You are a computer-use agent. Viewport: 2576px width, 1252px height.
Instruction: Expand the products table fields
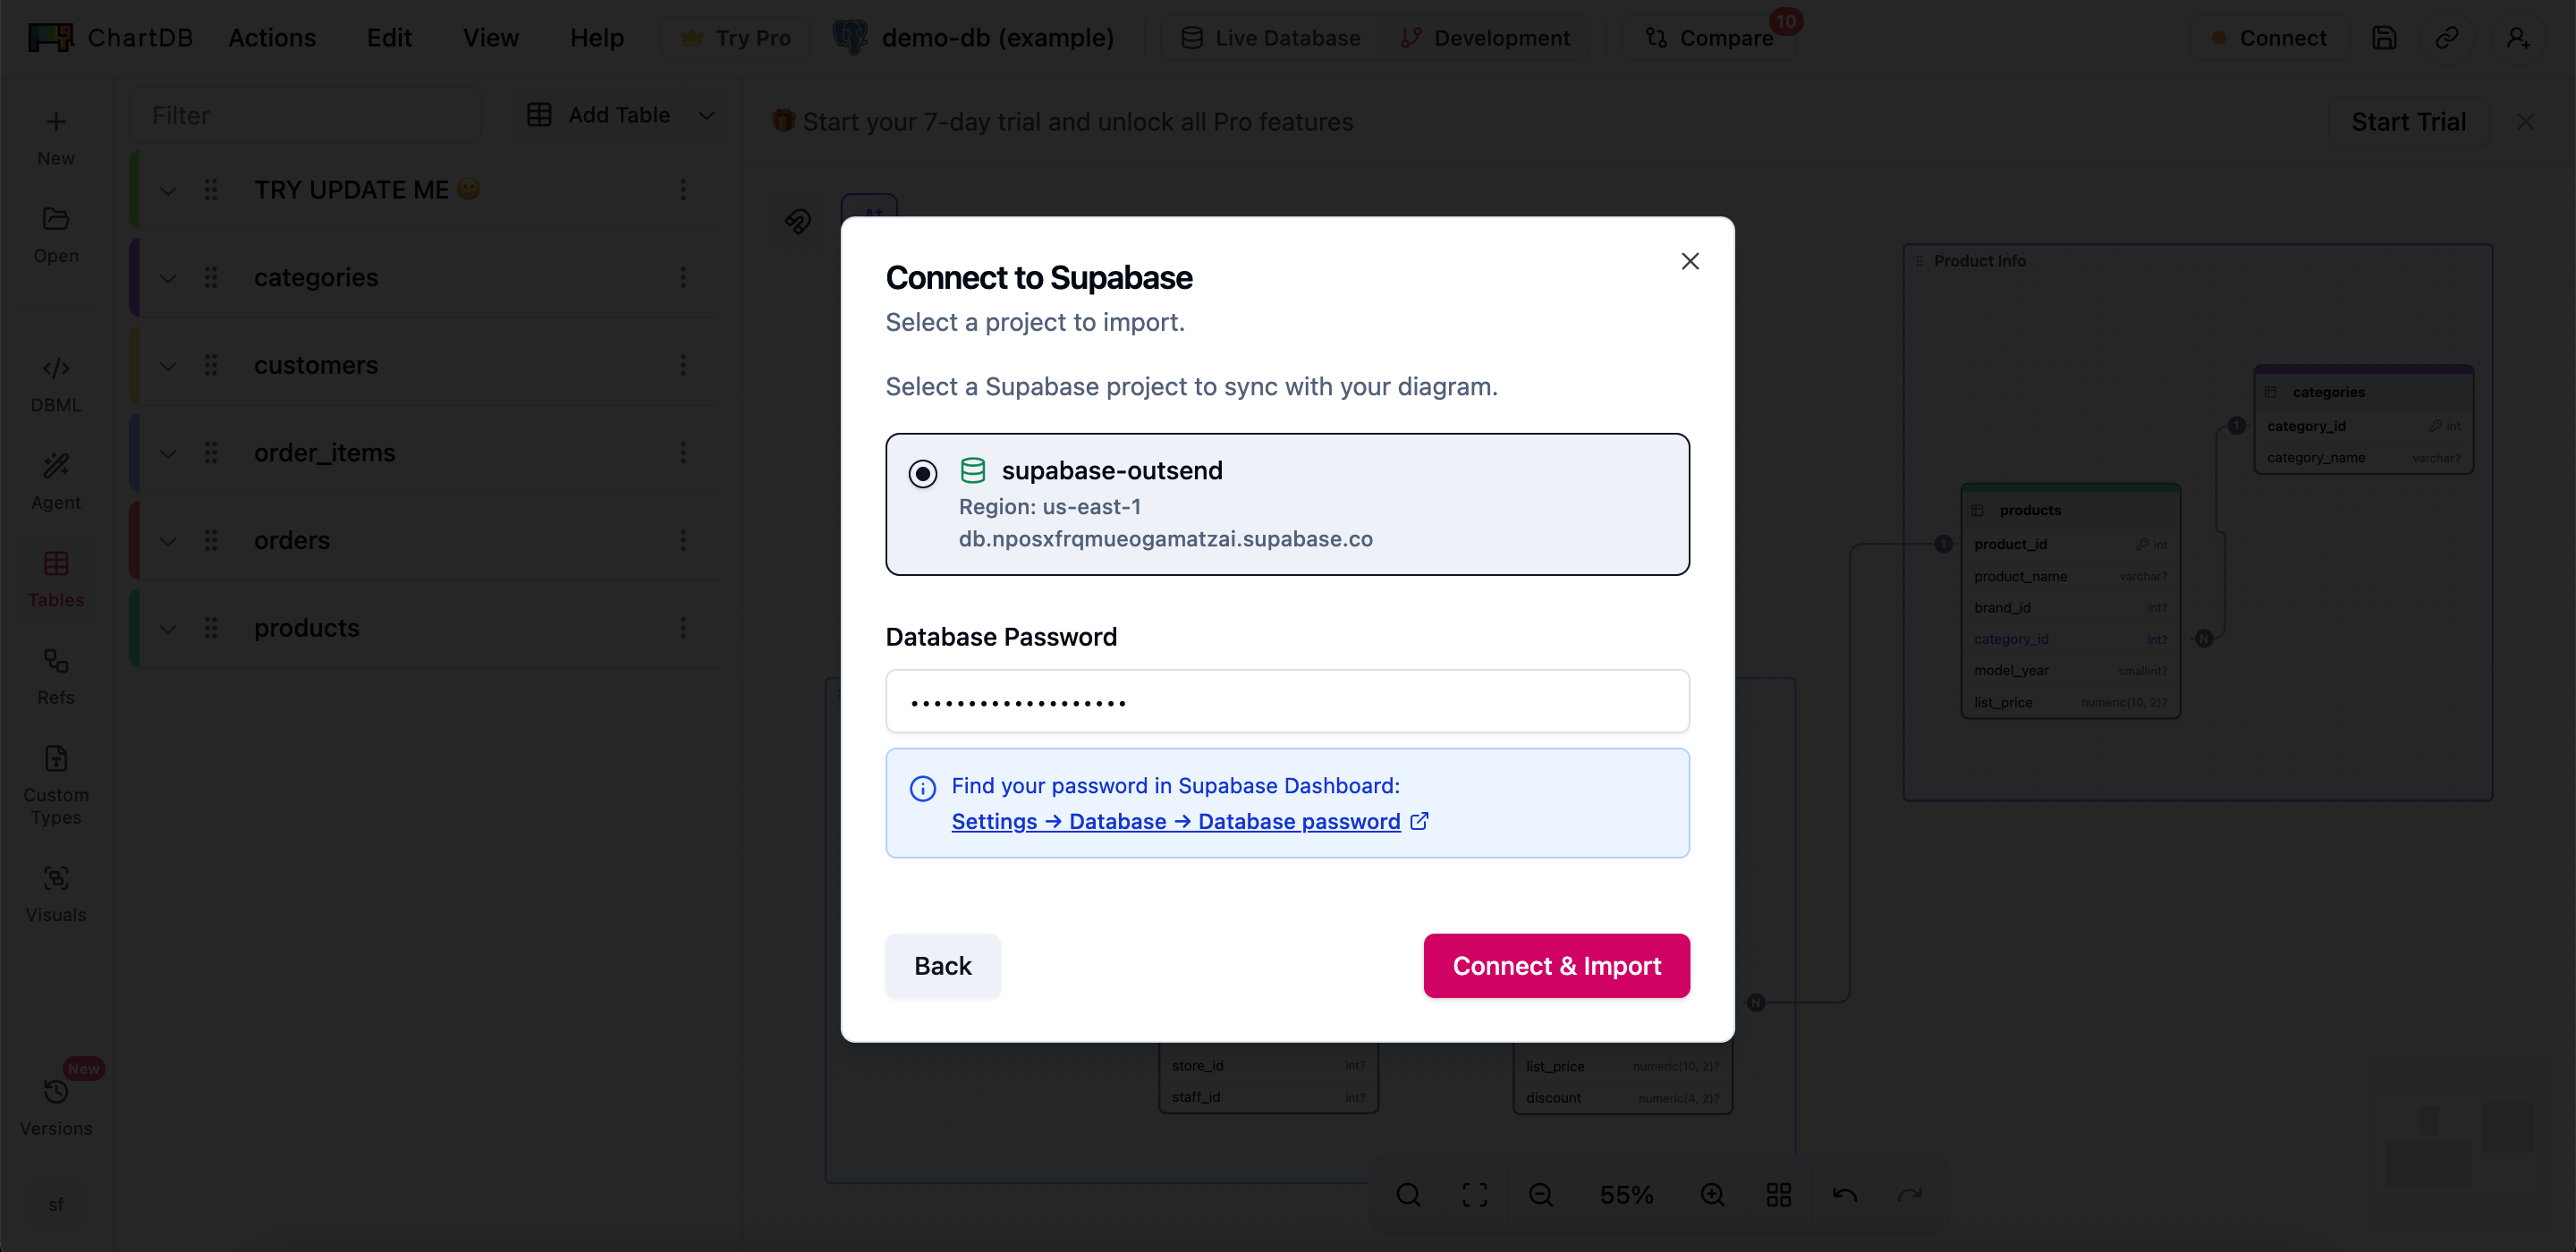pos(168,628)
